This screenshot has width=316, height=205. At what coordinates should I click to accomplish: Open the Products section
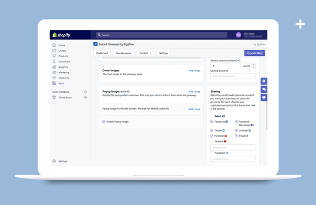click(x=63, y=56)
